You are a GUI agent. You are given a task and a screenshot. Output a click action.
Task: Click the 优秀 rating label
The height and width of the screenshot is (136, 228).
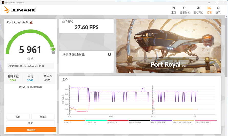tap(30, 59)
